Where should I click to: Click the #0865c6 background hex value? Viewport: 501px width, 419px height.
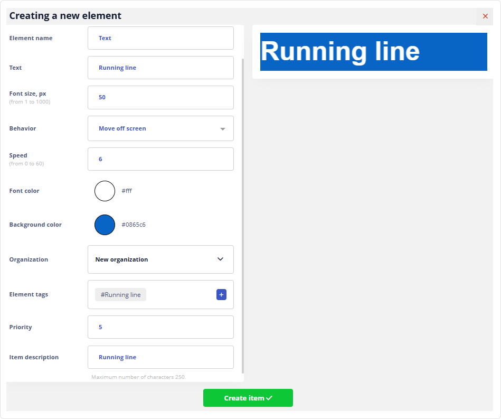point(134,225)
